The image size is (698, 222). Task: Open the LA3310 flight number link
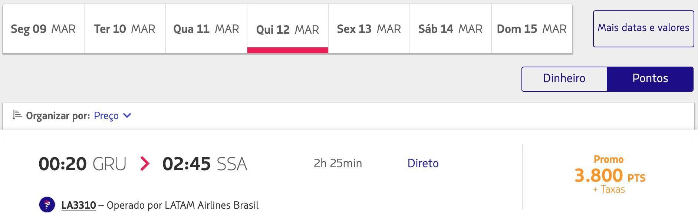coord(79,205)
